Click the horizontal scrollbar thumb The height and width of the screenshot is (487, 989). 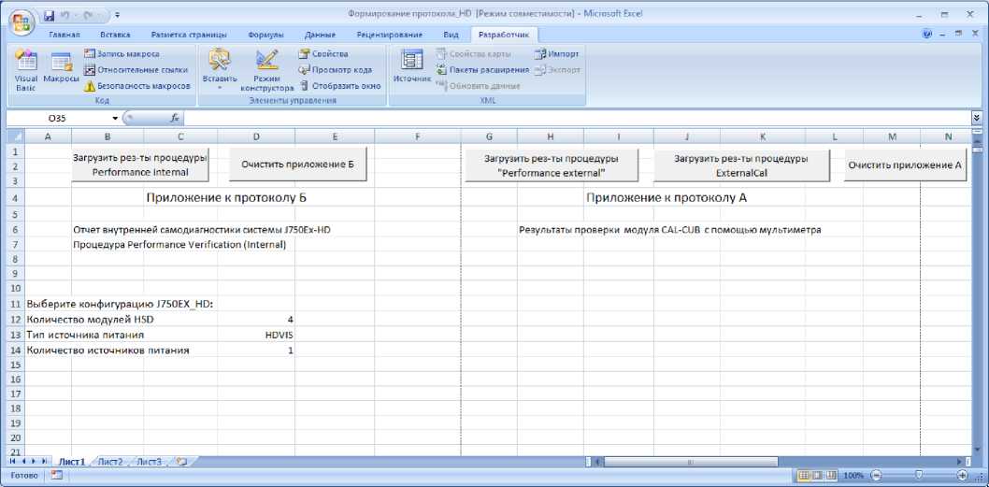(x=691, y=462)
